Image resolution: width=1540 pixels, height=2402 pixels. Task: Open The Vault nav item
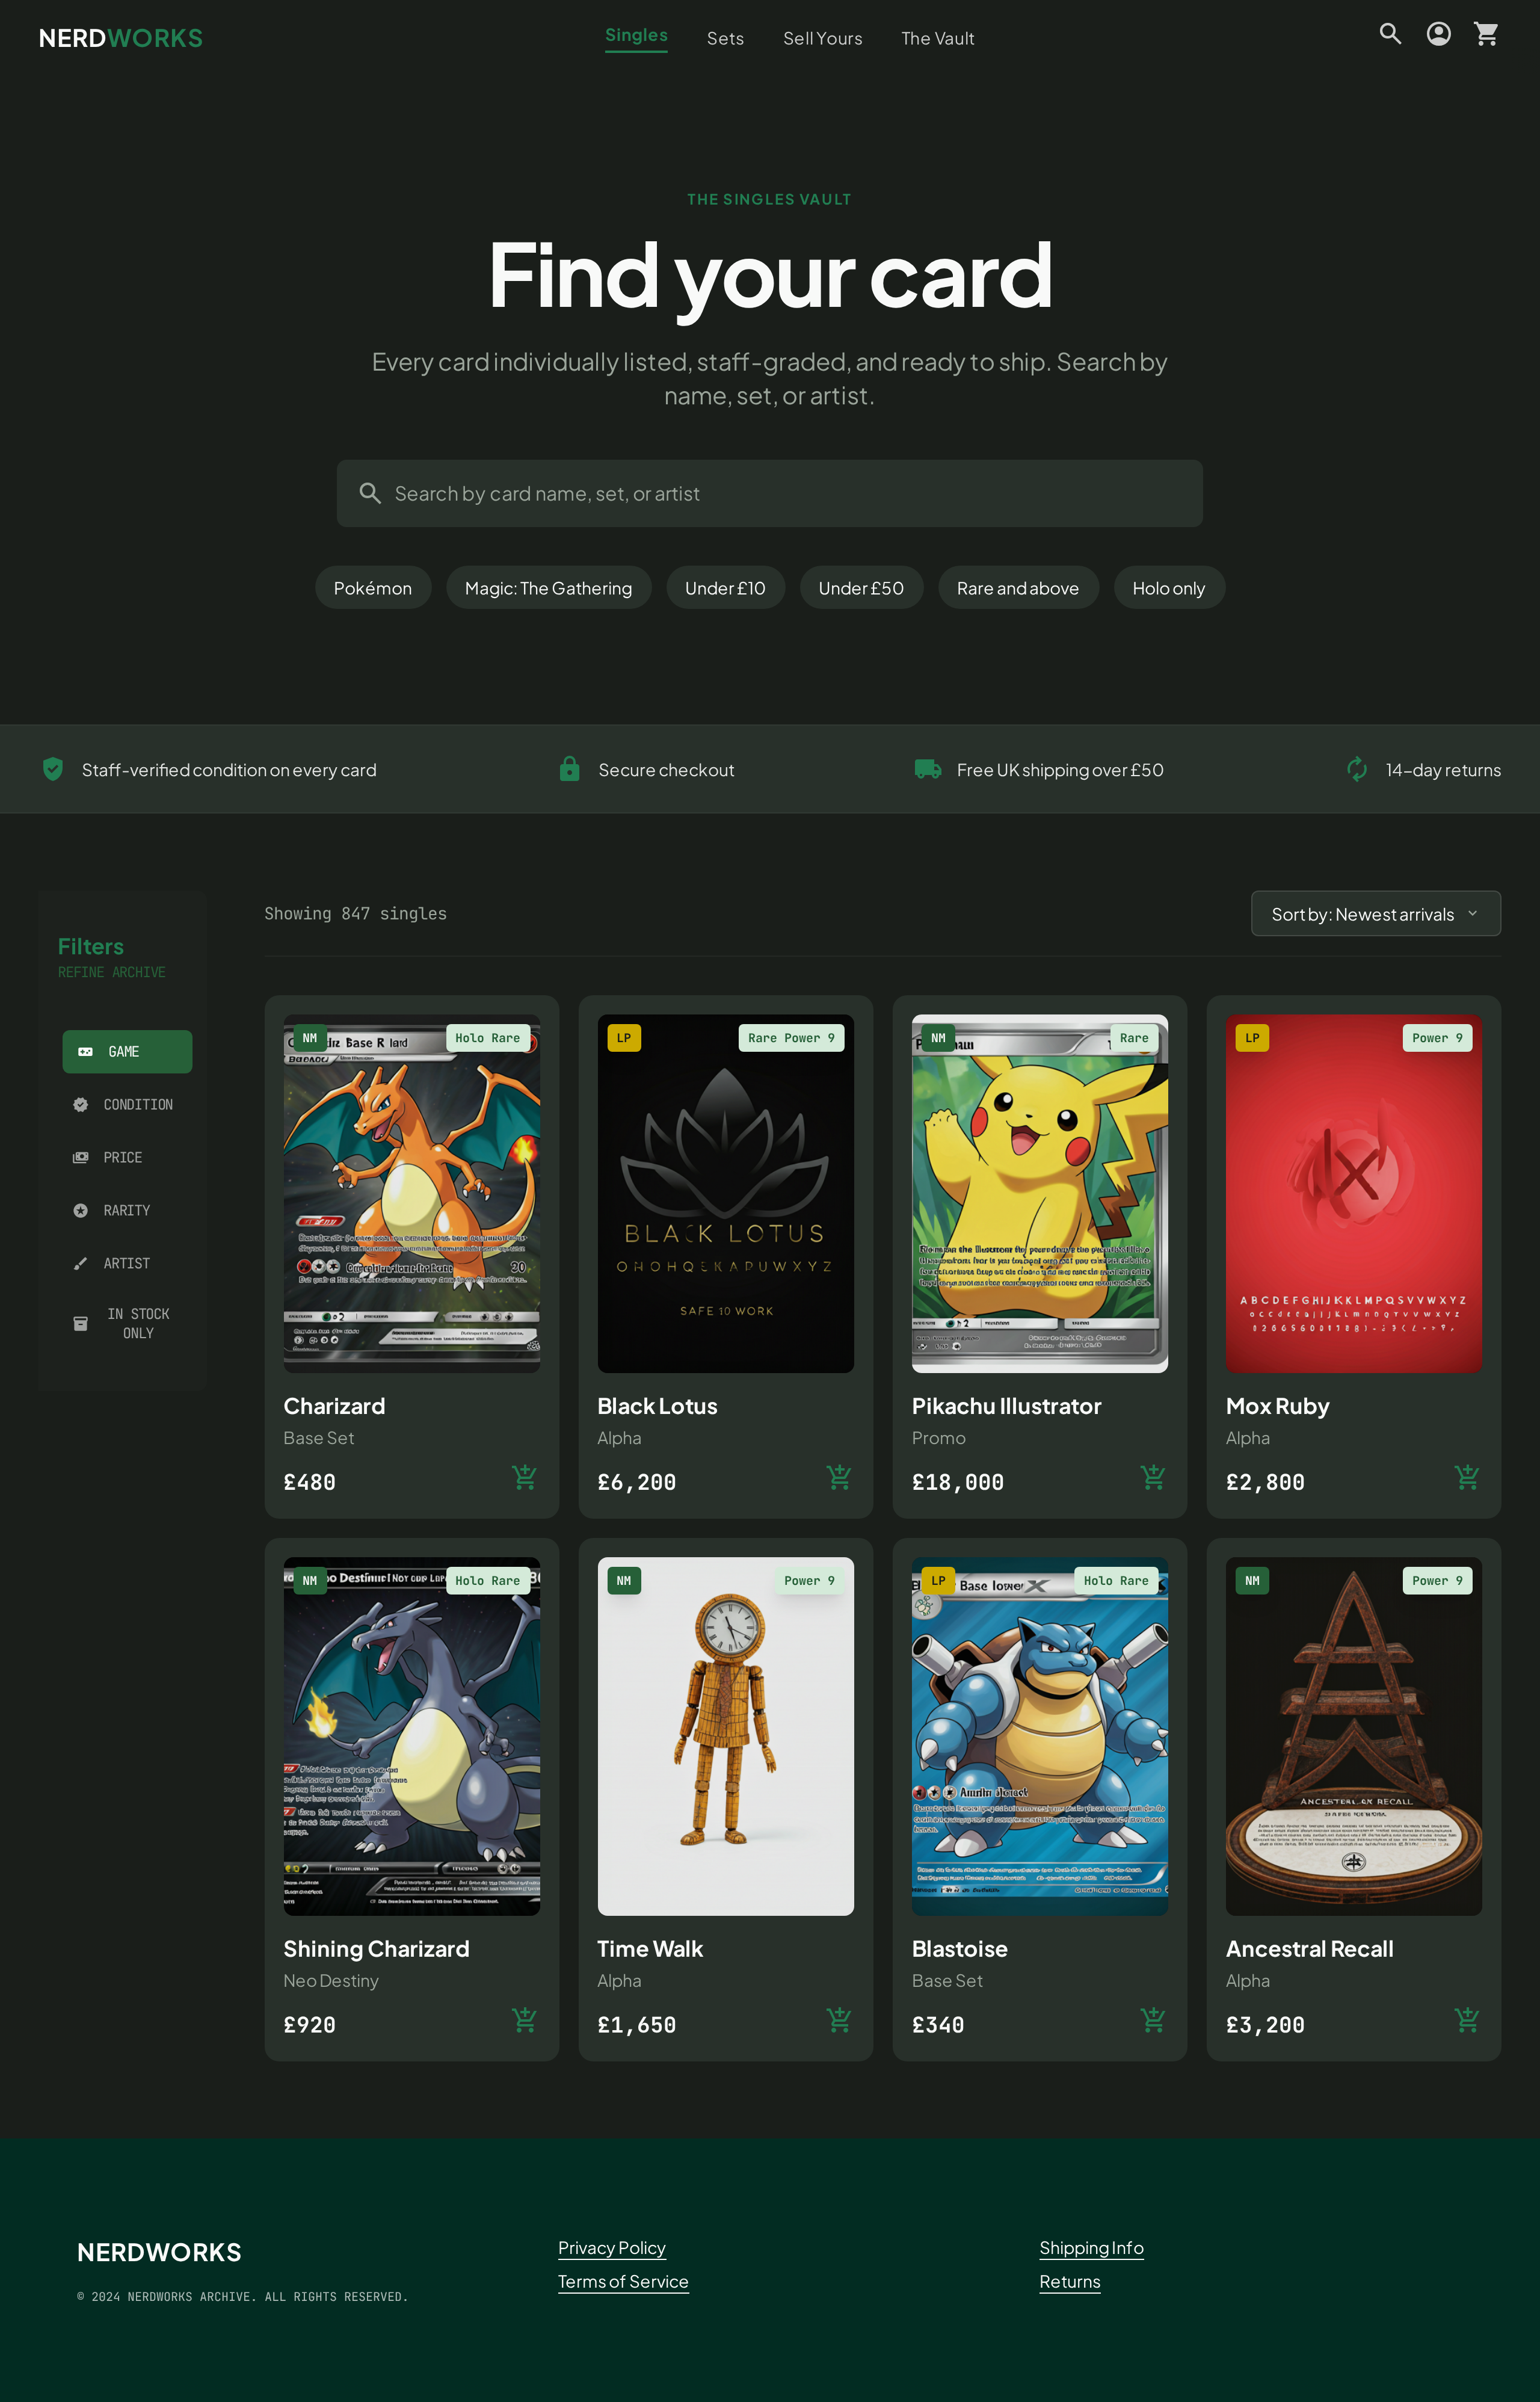click(937, 38)
